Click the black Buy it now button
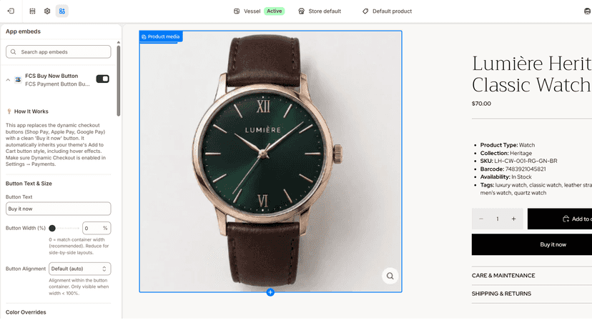The width and height of the screenshot is (592, 333). coord(532,244)
